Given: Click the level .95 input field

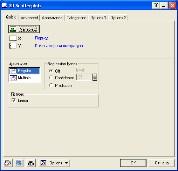Looking at the screenshot, I should [x=84, y=77].
